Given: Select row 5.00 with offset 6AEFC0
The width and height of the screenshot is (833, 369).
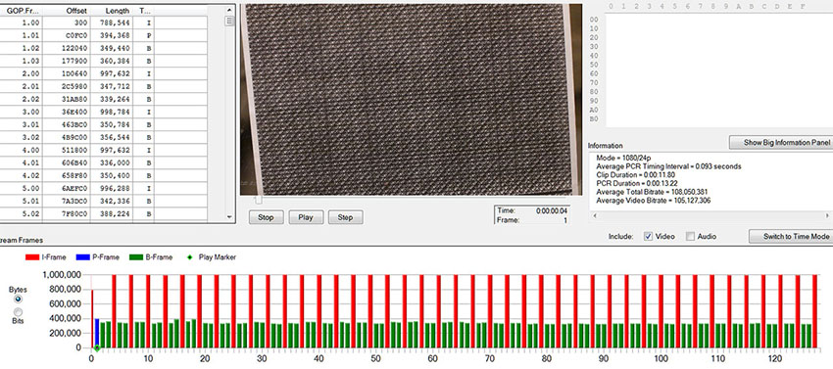Looking at the screenshot, I should point(104,188).
